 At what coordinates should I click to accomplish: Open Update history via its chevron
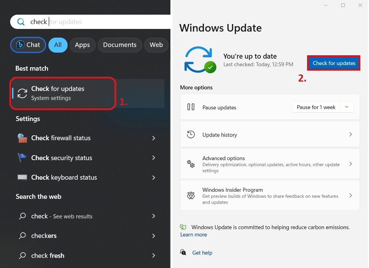(350, 134)
